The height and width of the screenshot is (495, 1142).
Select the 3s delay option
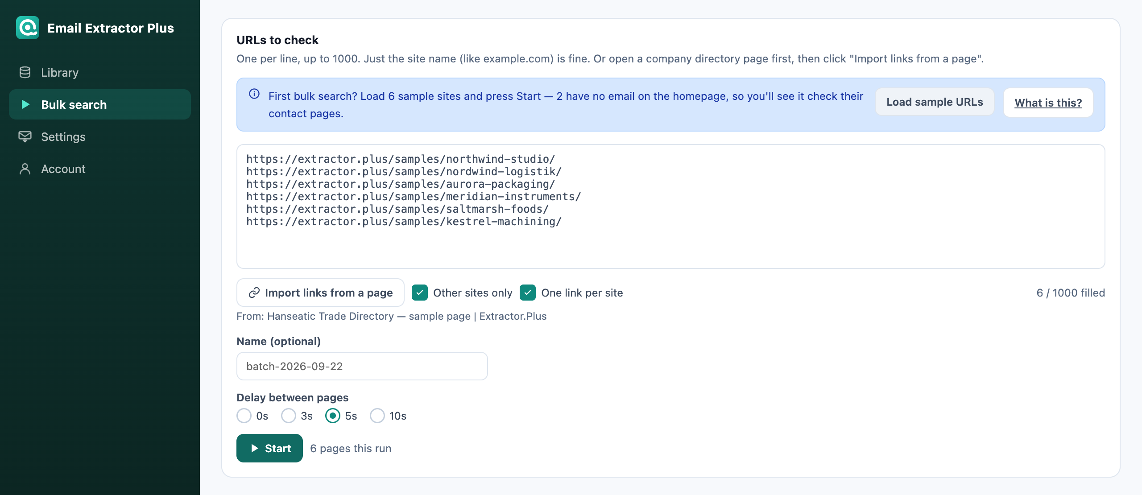[x=289, y=416]
